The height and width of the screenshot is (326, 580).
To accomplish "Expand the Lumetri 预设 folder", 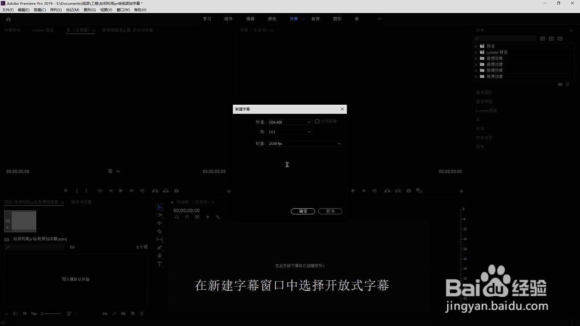I will tap(476, 53).
